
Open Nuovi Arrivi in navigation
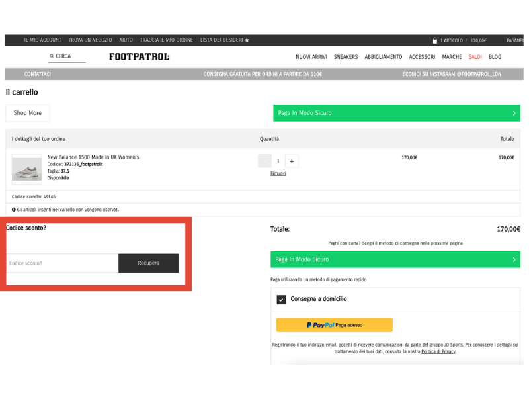[x=311, y=57]
